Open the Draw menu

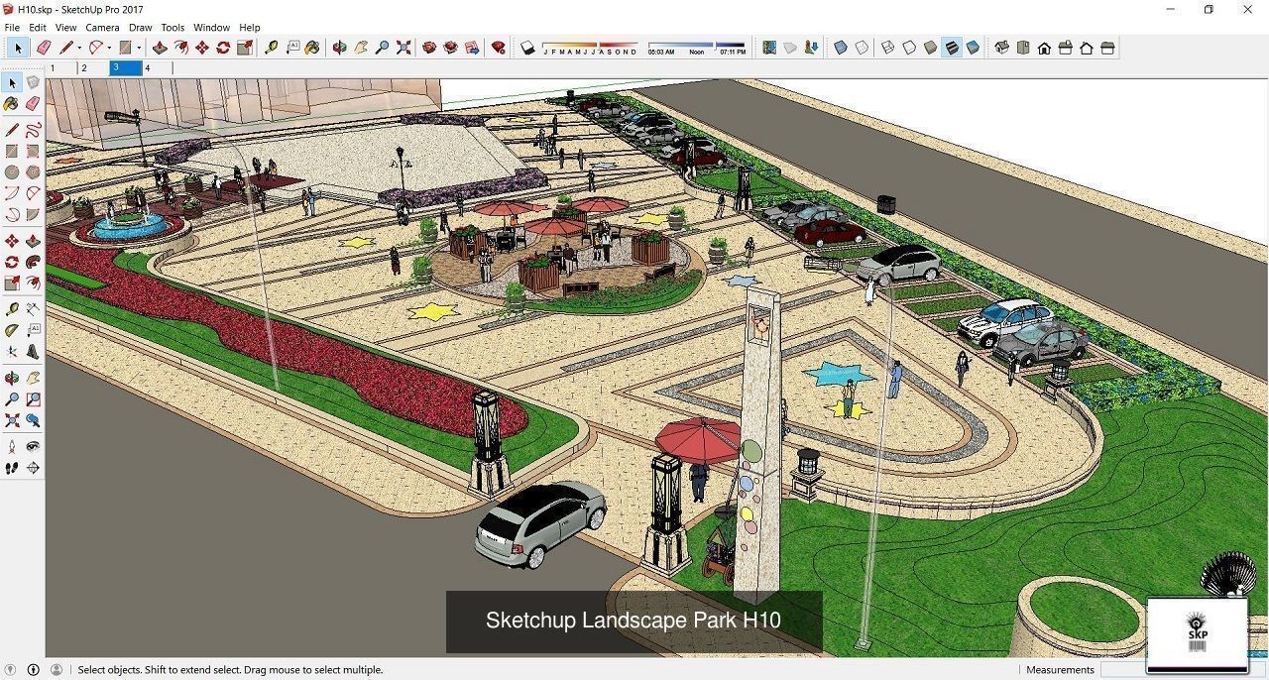[x=141, y=28]
